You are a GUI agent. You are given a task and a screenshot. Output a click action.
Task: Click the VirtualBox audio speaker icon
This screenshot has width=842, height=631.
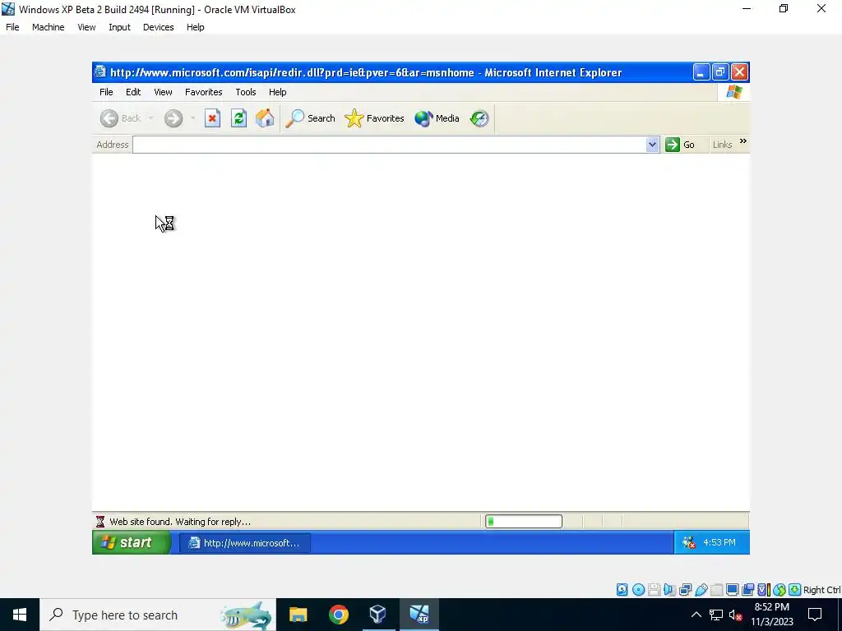coord(669,590)
